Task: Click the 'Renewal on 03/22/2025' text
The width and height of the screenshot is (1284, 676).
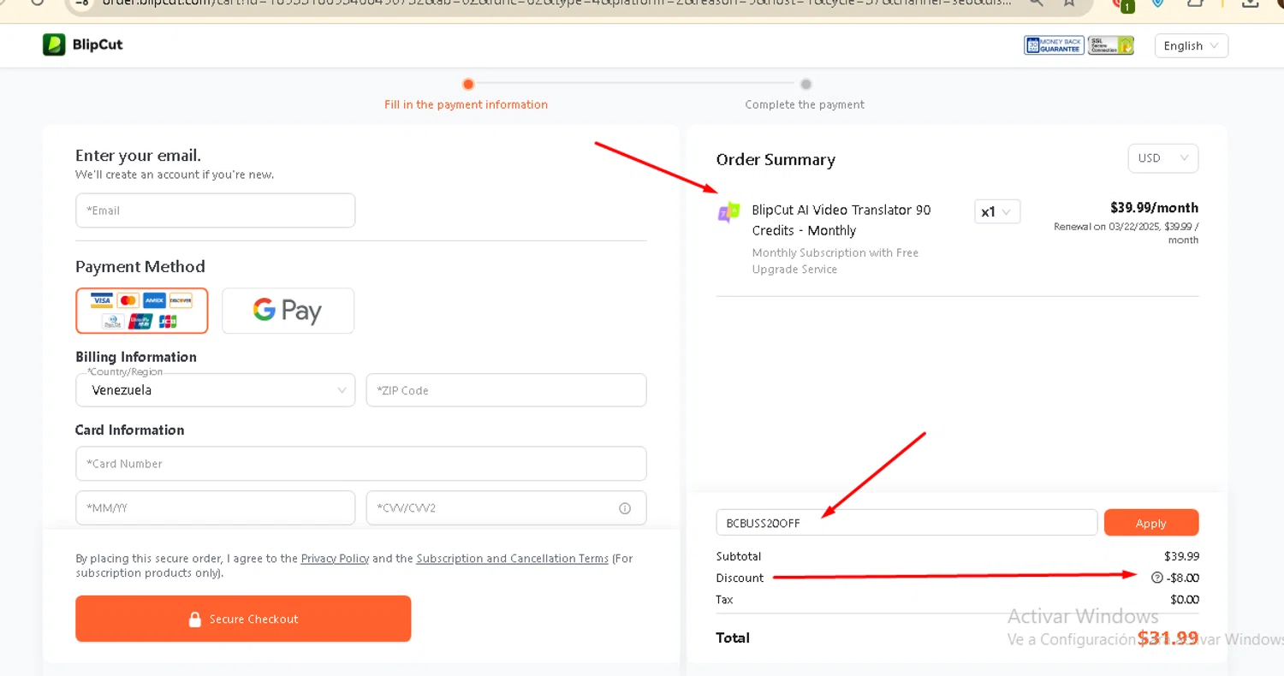Action: tap(1125, 233)
